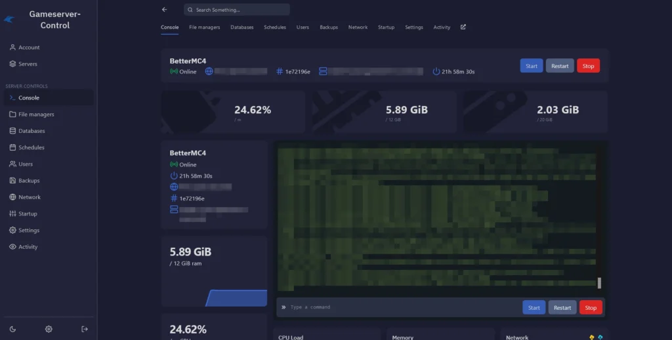Go to Servers in the sidebar
Viewport: 672px width, 340px height.
pyautogui.click(x=28, y=64)
